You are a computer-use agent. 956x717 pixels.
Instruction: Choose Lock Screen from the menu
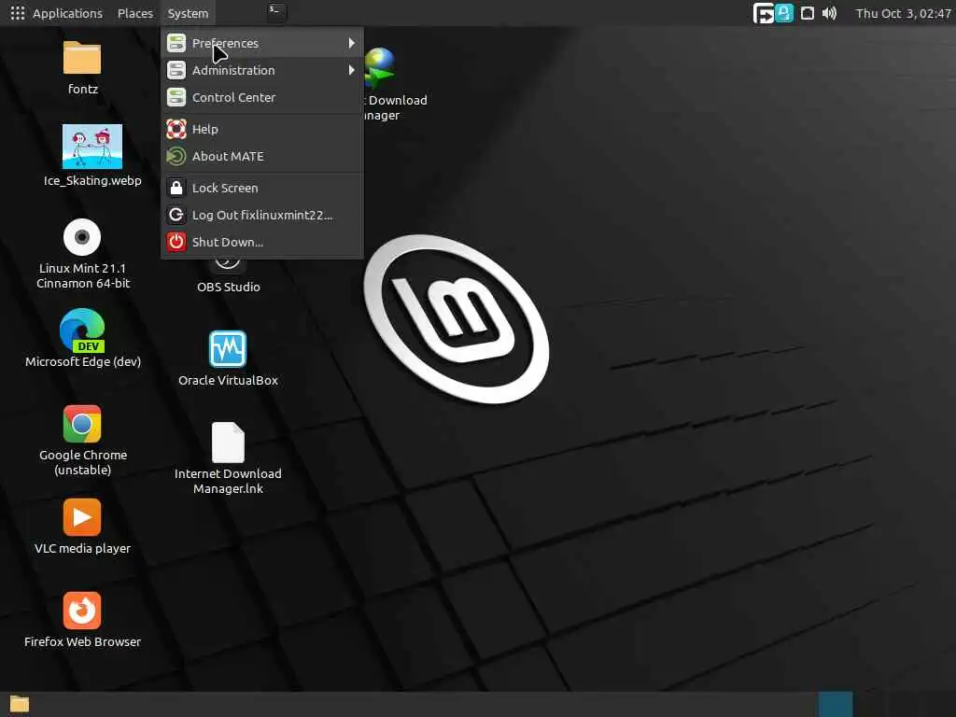tap(262, 188)
